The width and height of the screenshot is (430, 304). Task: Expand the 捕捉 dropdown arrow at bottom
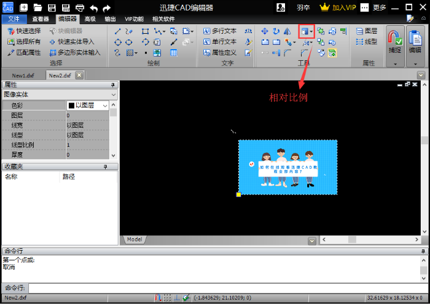point(395,64)
